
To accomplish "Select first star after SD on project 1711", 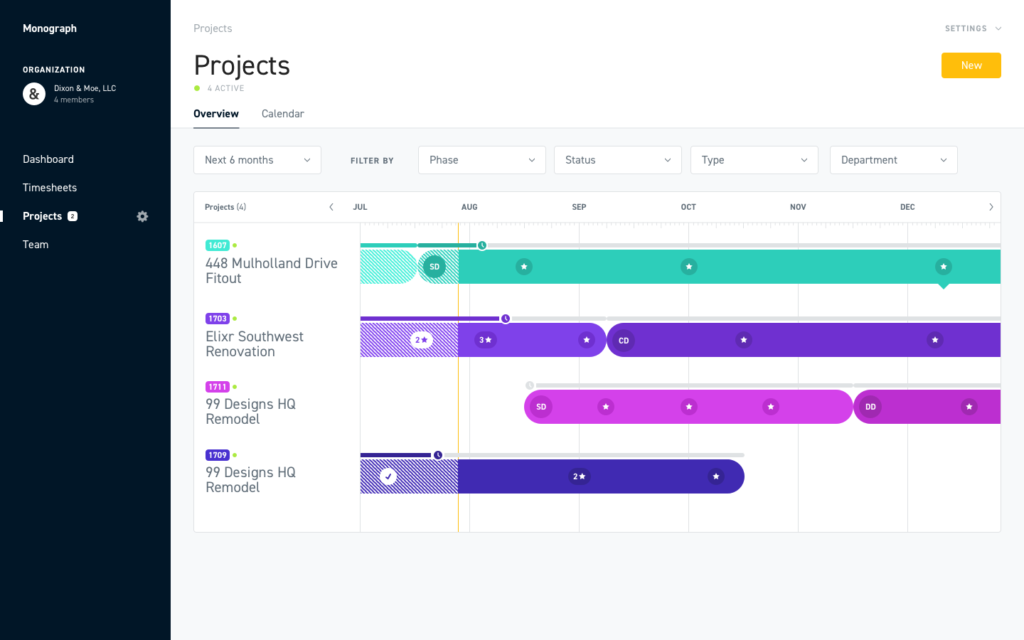I will [x=606, y=407].
